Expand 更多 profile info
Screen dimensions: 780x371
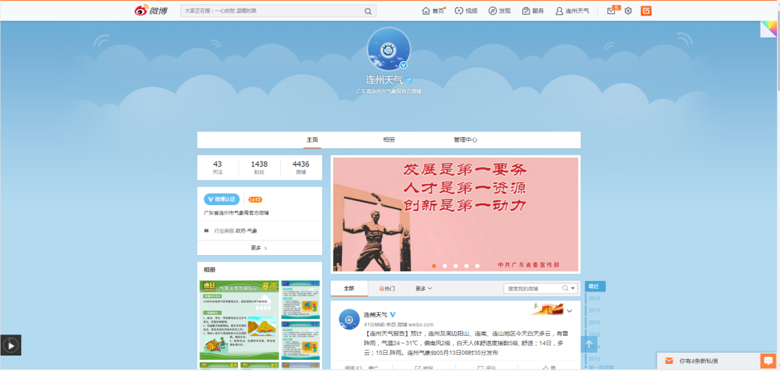coord(259,247)
